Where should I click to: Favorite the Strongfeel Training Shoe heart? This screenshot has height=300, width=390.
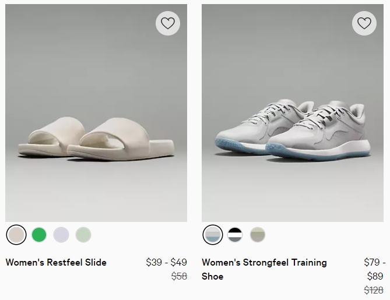pyautogui.click(x=364, y=23)
